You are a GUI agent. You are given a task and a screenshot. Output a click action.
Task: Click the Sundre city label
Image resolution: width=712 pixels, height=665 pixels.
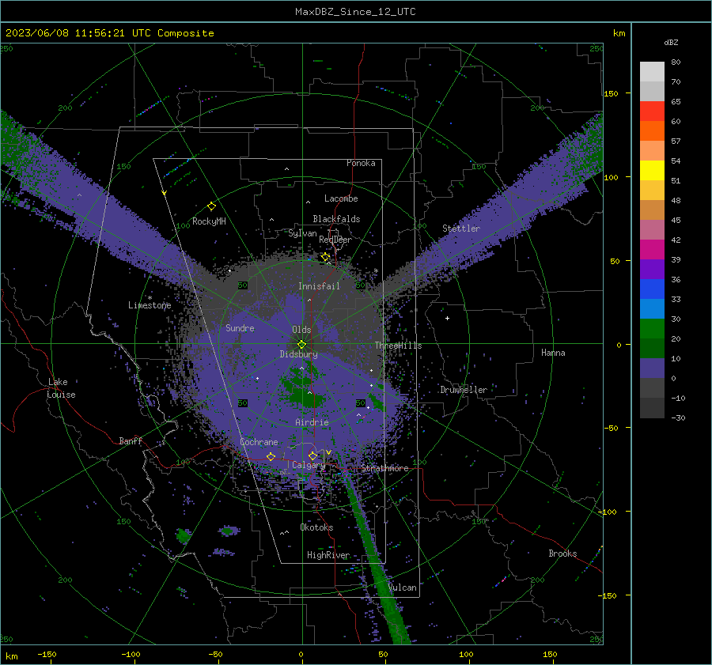point(240,327)
